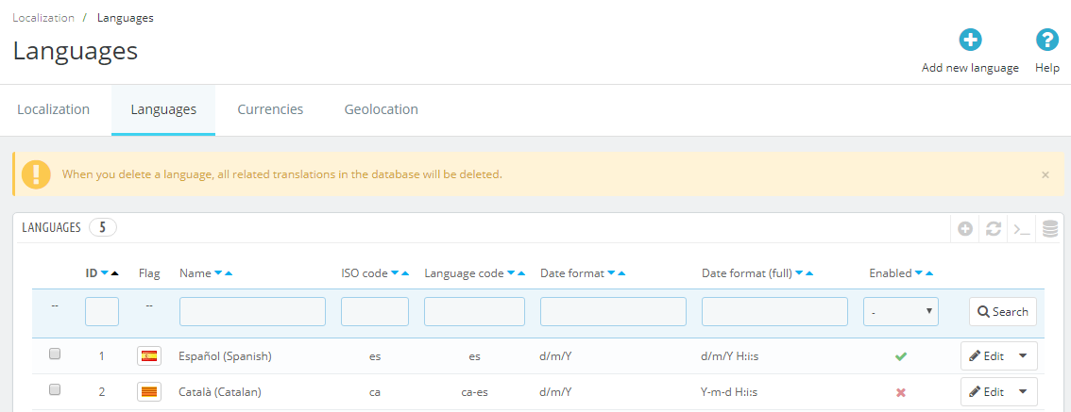
Task: Toggle enabled status for Catalan
Action: pyautogui.click(x=900, y=392)
